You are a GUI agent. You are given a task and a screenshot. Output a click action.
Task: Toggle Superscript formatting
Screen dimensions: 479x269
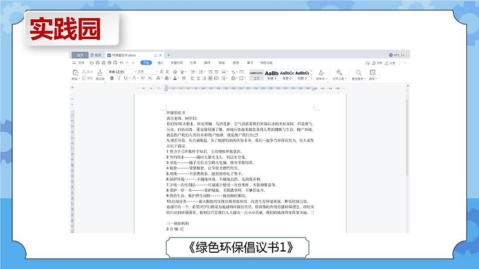click(x=142, y=78)
